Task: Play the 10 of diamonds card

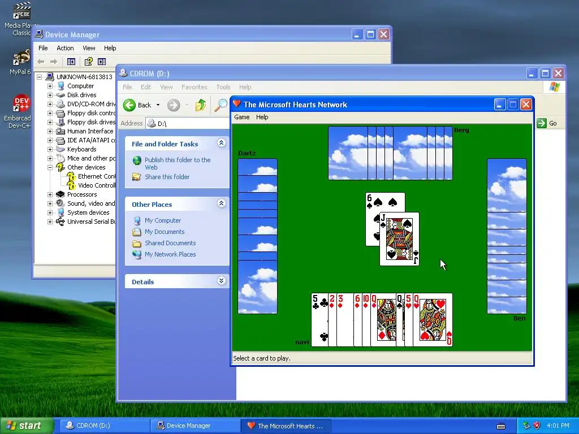Action: (366, 320)
